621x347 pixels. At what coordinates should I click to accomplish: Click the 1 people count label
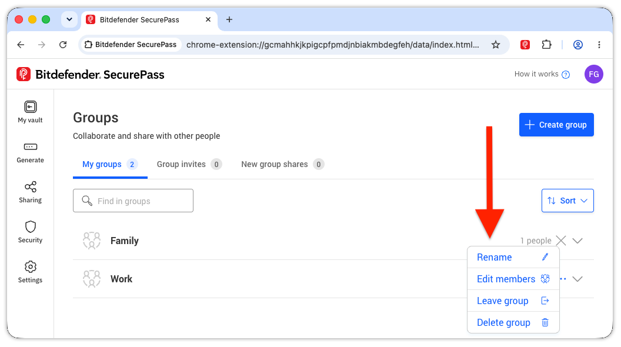pyautogui.click(x=536, y=241)
